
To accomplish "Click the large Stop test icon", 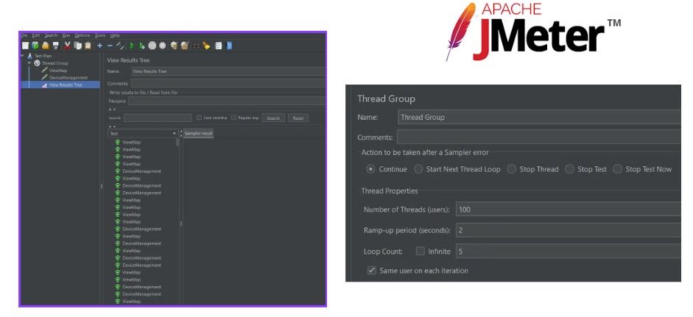I will point(152,46).
